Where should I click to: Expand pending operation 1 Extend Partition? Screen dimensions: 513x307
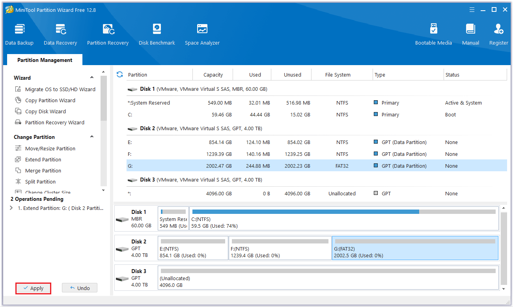coord(11,208)
